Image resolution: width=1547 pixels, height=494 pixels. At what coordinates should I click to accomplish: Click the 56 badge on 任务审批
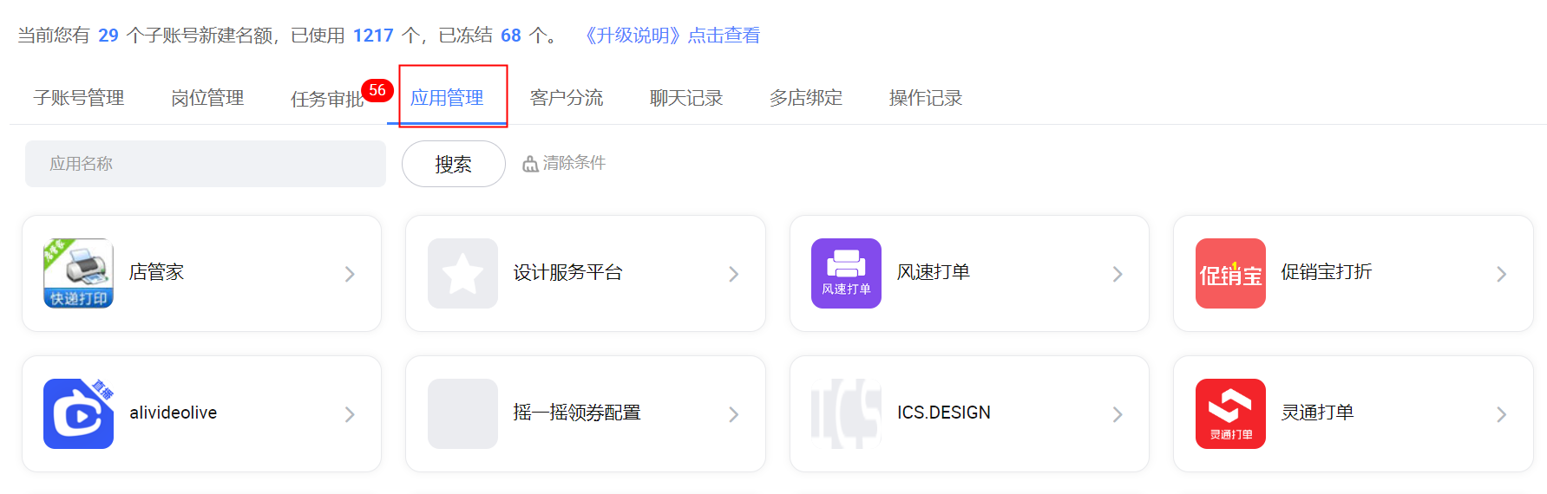pos(377,90)
